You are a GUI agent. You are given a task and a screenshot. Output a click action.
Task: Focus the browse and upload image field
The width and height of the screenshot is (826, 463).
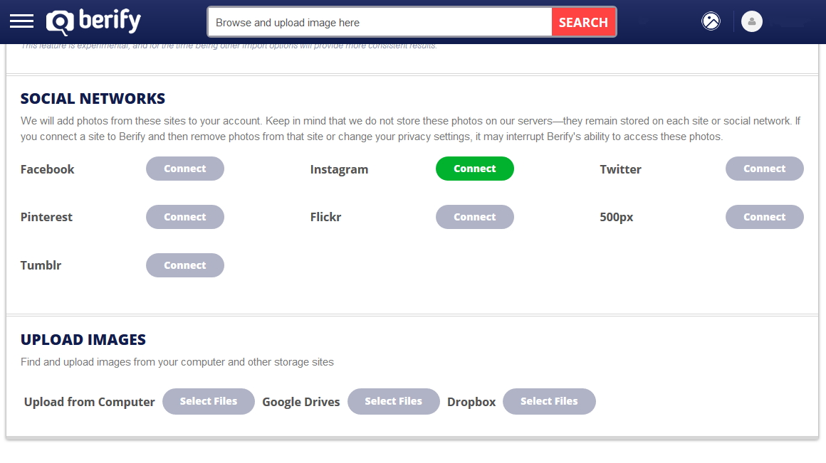(x=380, y=22)
